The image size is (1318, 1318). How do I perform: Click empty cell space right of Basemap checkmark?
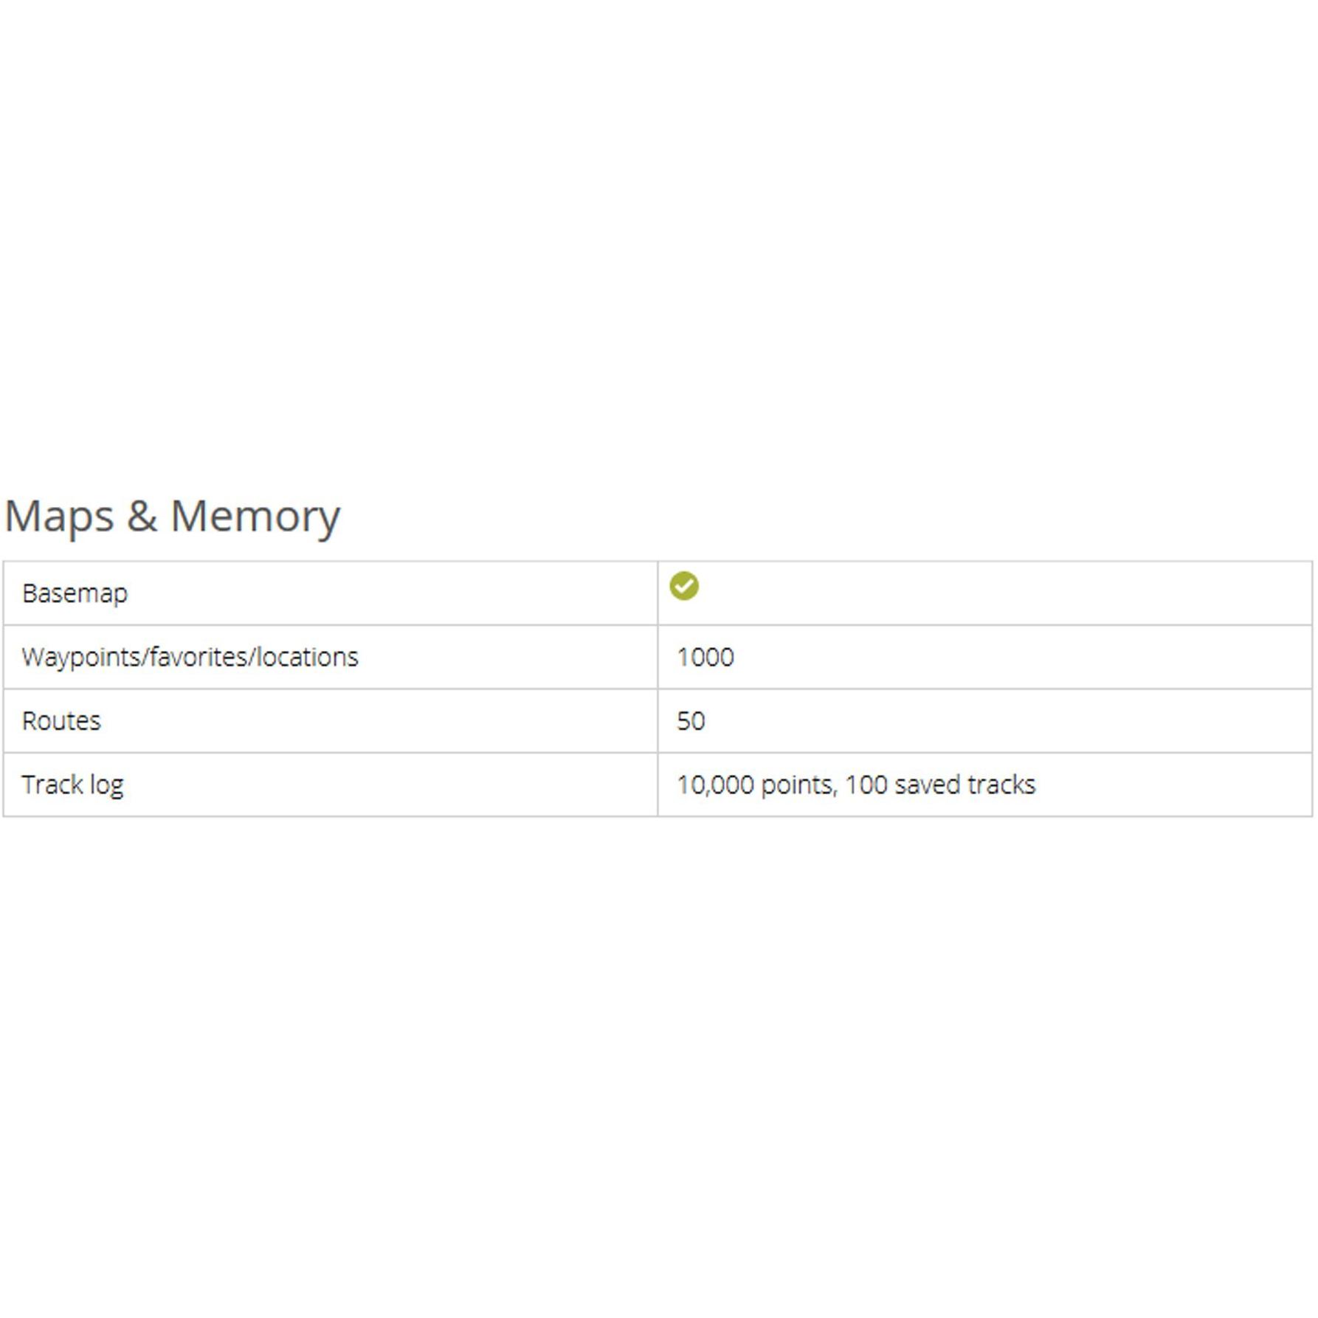[996, 593]
